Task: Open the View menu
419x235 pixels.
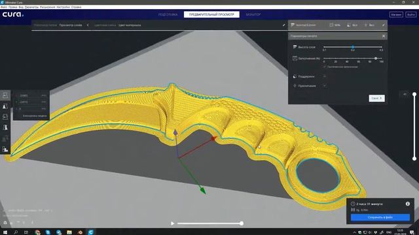Action: [21, 7]
